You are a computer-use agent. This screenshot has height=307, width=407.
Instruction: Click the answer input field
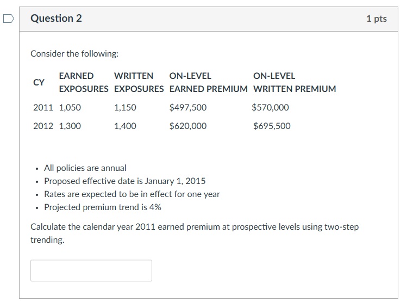pyautogui.click(x=91, y=271)
